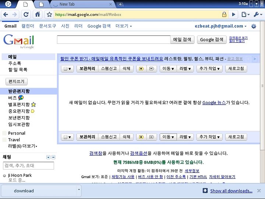
Task: Open Show all downloads link
Action: (231, 191)
